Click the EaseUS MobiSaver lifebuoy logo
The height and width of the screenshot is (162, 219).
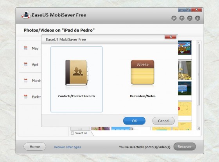(x=26, y=15)
